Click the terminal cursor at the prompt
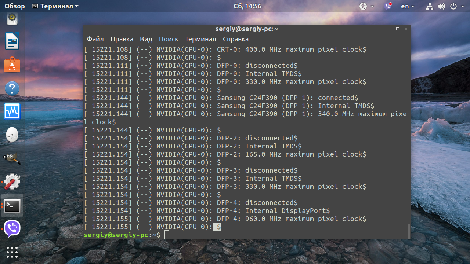This screenshot has height=264, width=470. coord(166,235)
